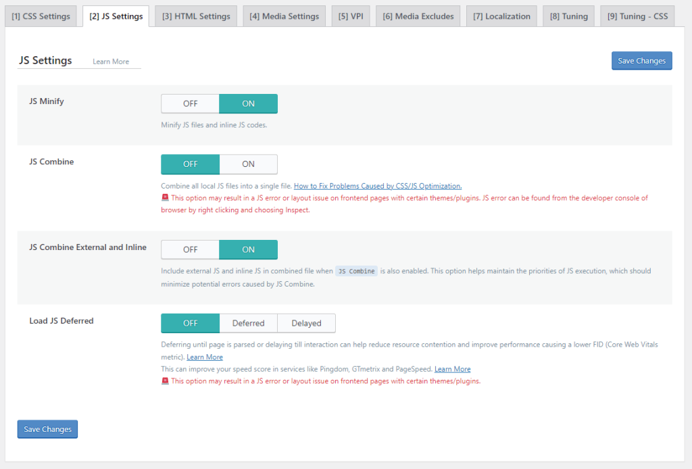This screenshot has height=469, width=692.
Task: Open the Tuning tab
Action: coord(568,16)
